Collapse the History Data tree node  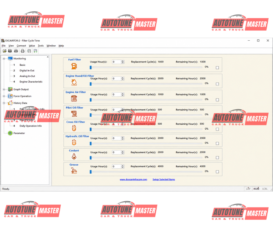pyautogui.click(x=4, y=103)
